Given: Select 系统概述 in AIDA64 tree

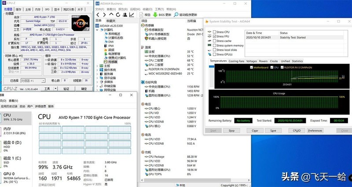Looking at the screenshot, I should (112, 34).
